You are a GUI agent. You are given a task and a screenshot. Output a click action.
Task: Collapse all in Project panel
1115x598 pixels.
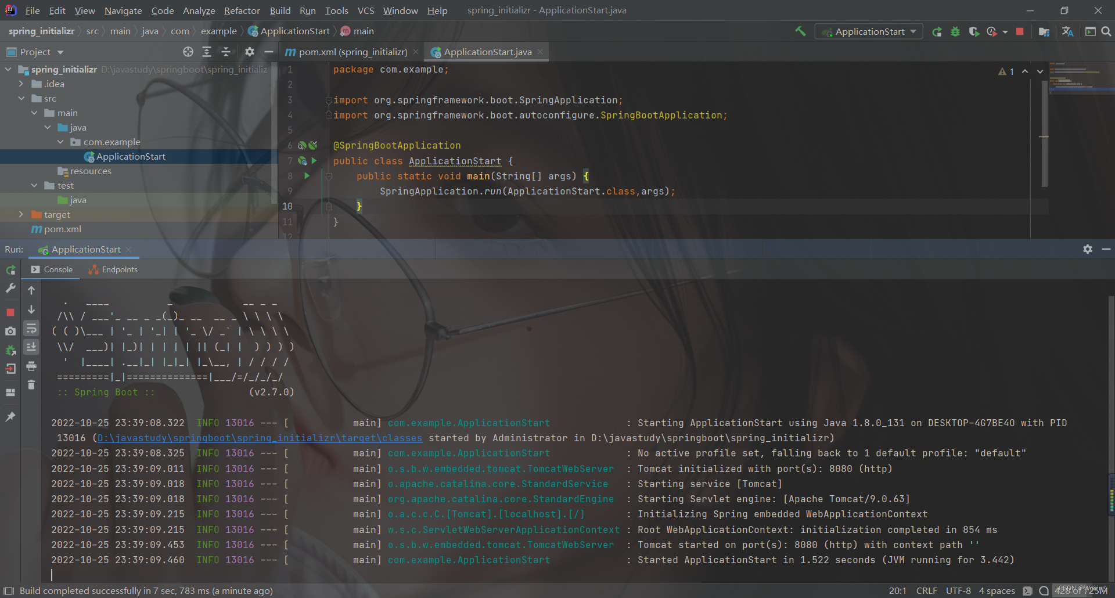[x=226, y=52]
